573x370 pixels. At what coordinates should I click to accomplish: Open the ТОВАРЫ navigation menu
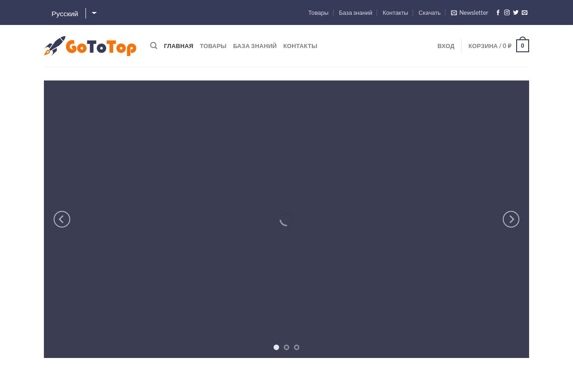(x=213, y=46)
